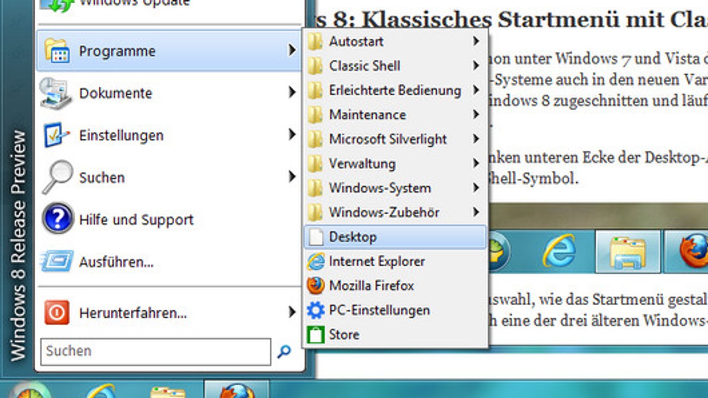
Task: Expand the Suchen submenu arrow
Action: [292, 176]
